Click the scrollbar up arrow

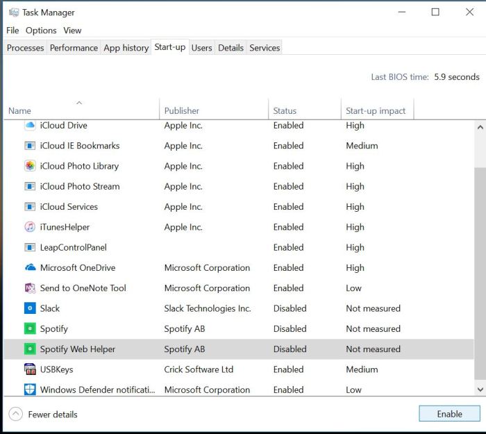coord(480,127)
